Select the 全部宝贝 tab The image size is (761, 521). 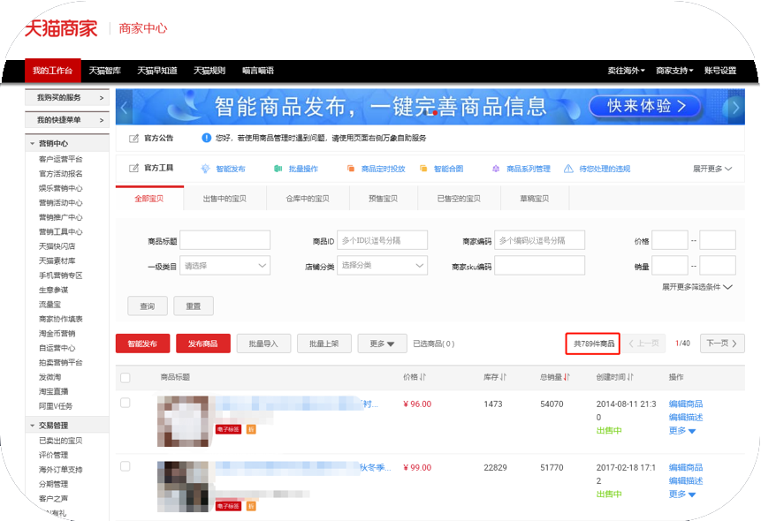pos(149,199)
